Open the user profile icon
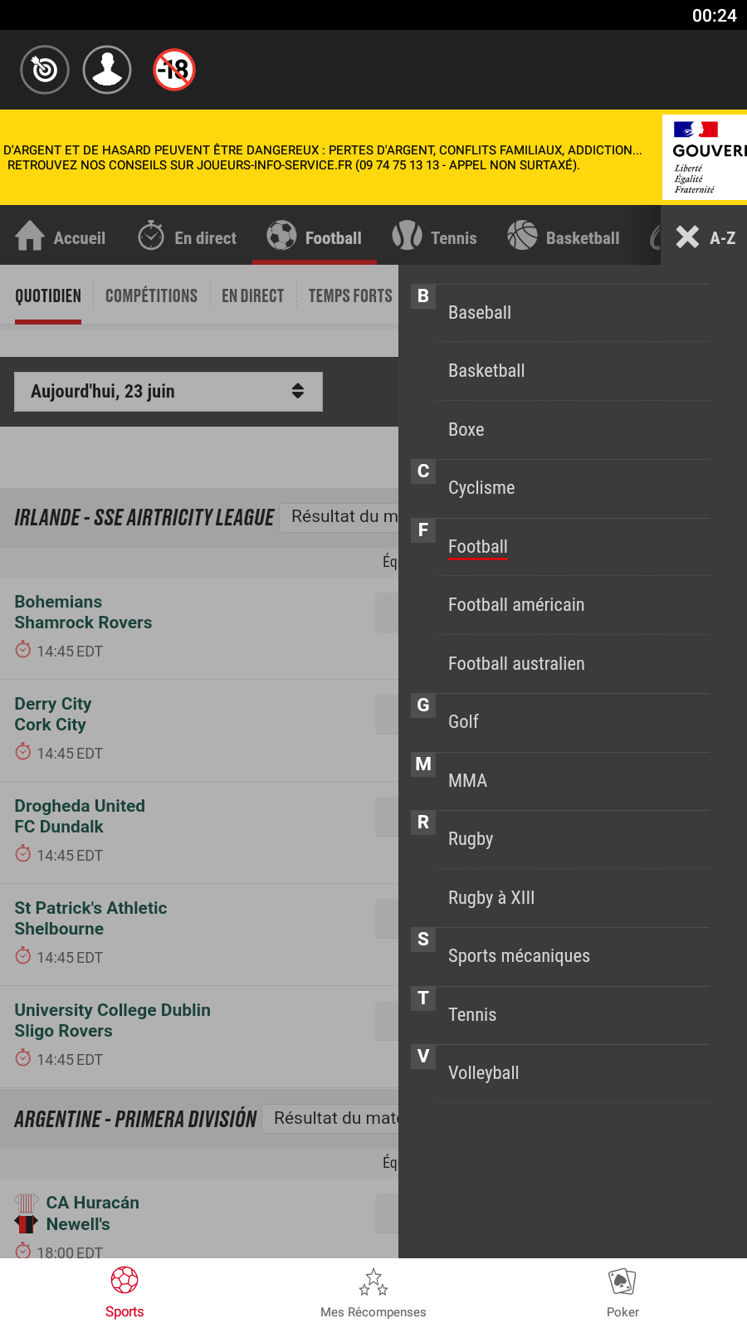 pos(107,70)
